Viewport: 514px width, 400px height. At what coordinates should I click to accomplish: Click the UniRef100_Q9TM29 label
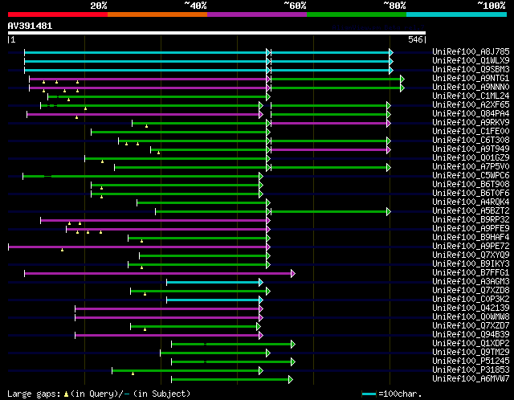point(471,353)
